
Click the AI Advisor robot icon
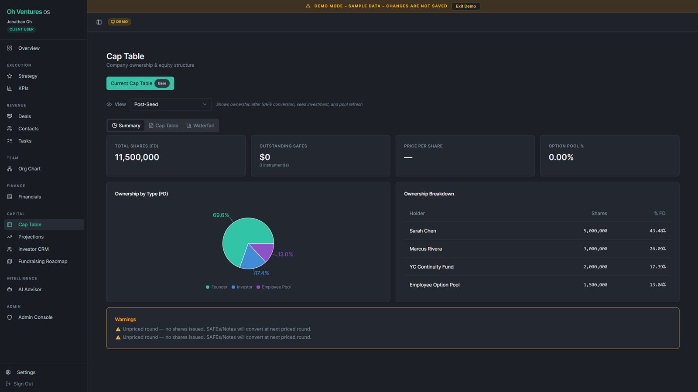[10, 290]
